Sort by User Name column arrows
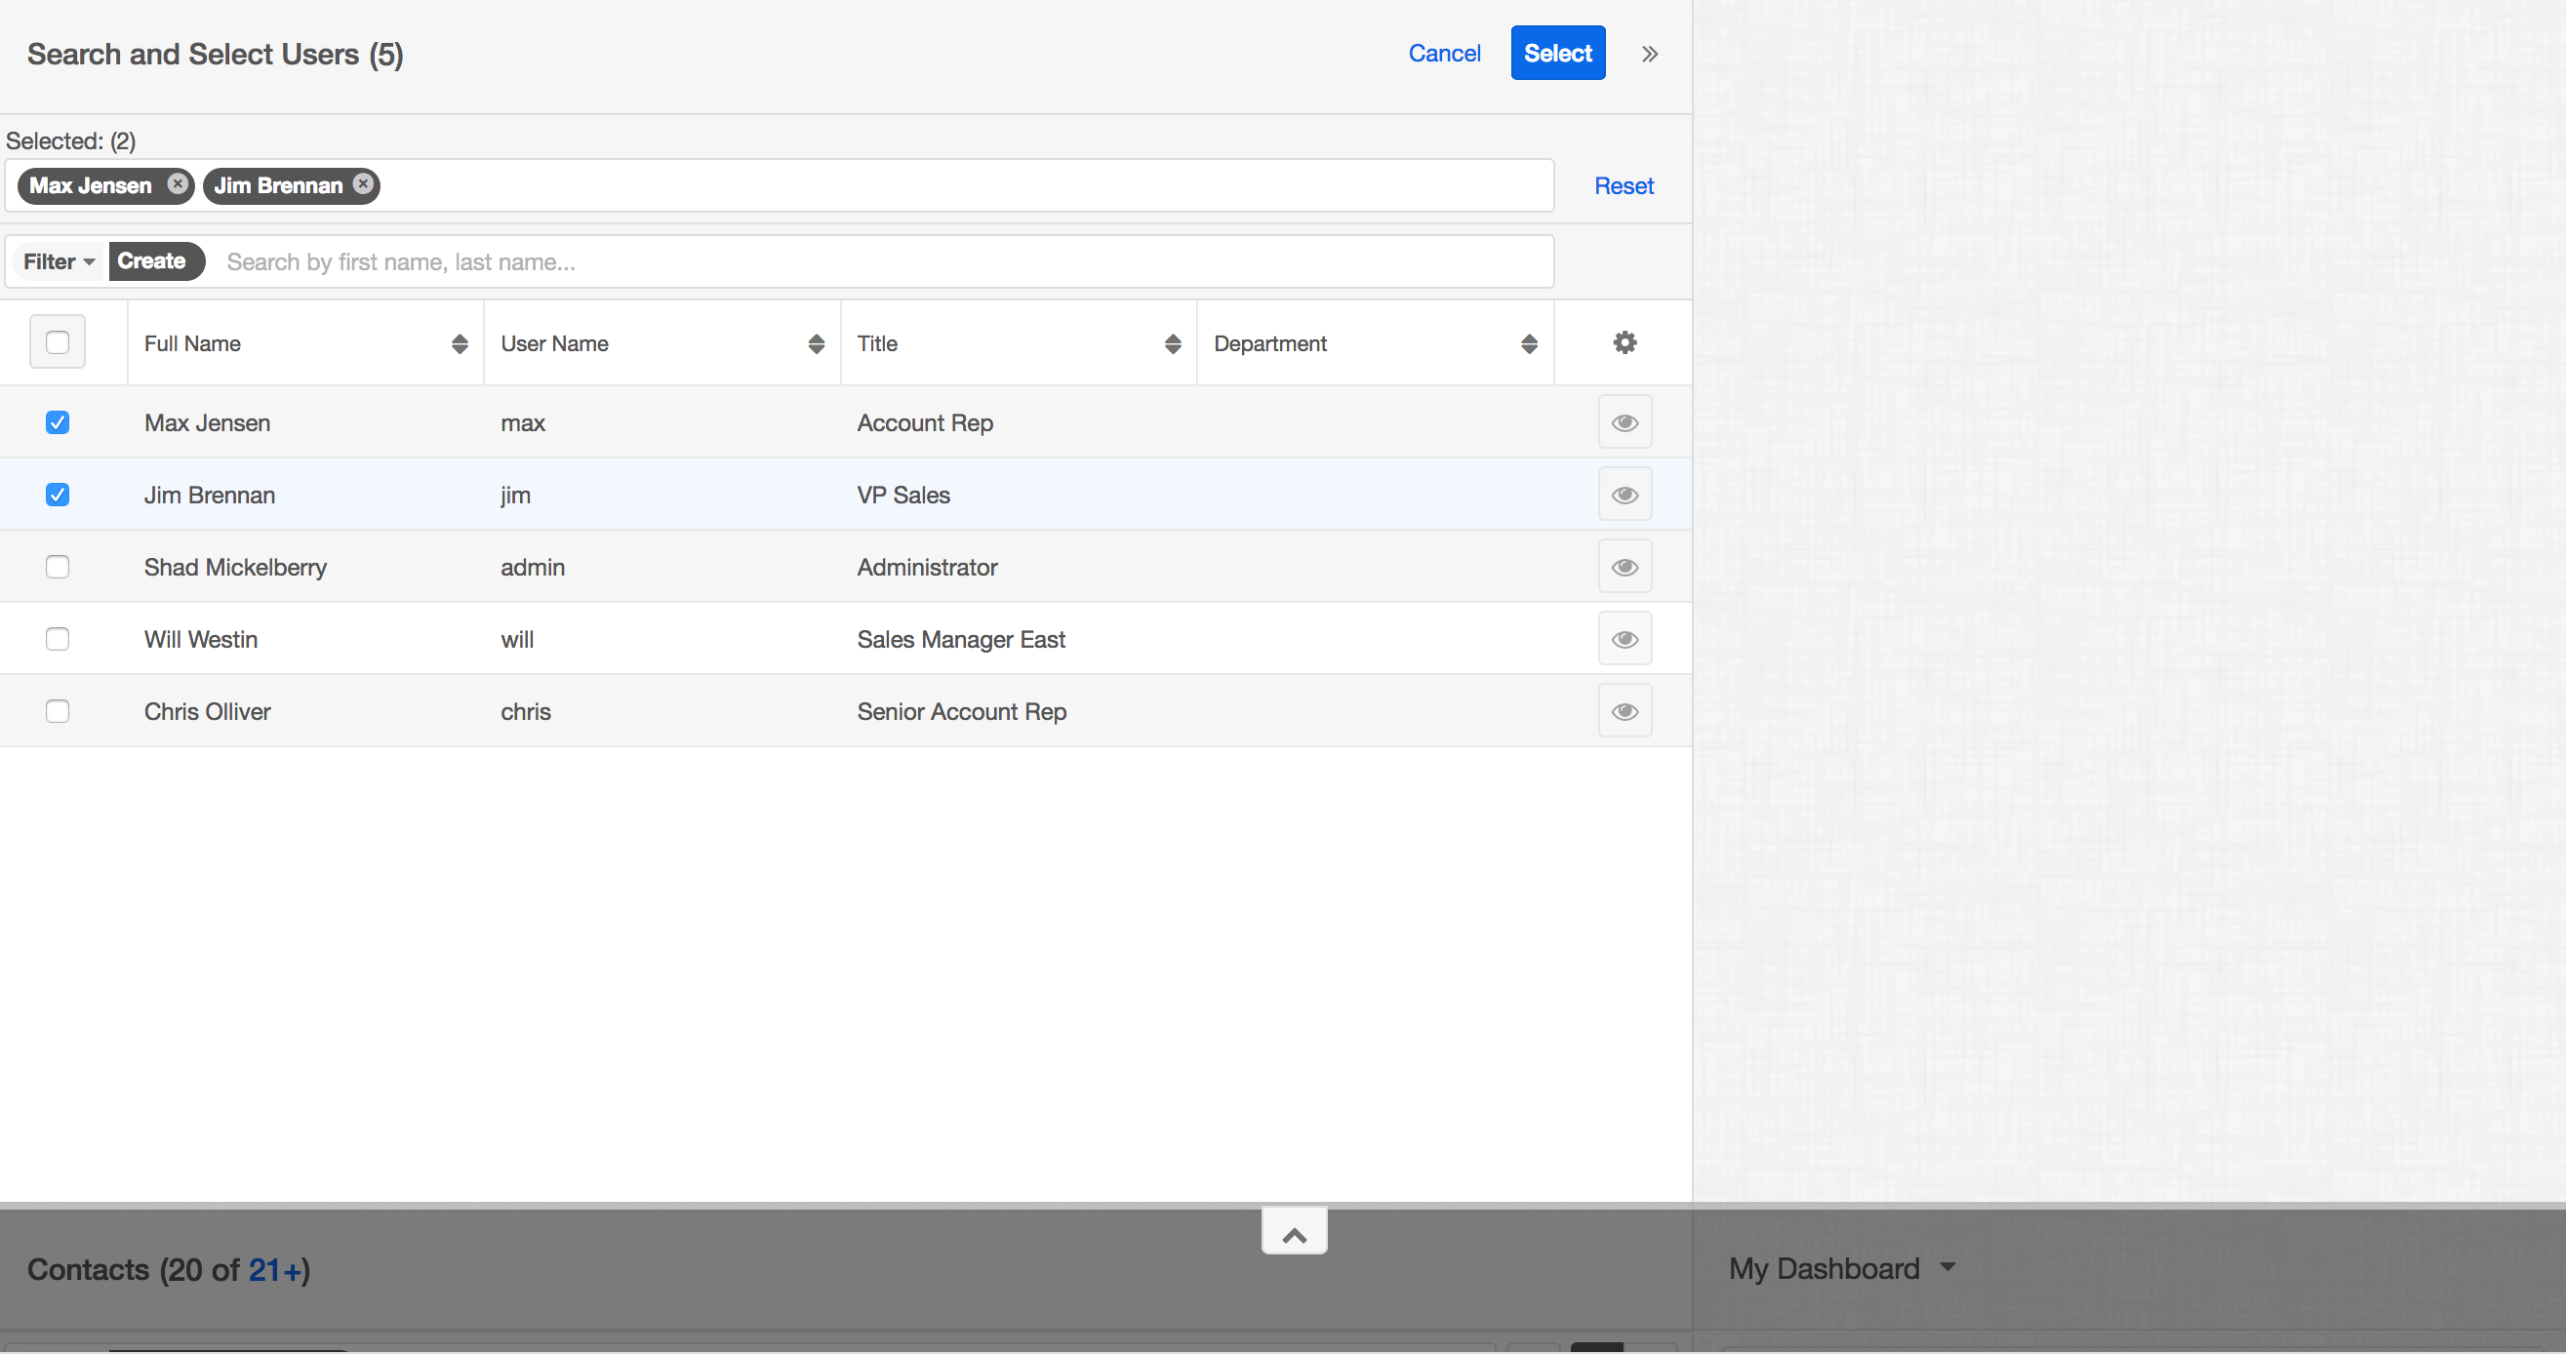Viewport: 2566px width, 1354px height. pos(816,343)
